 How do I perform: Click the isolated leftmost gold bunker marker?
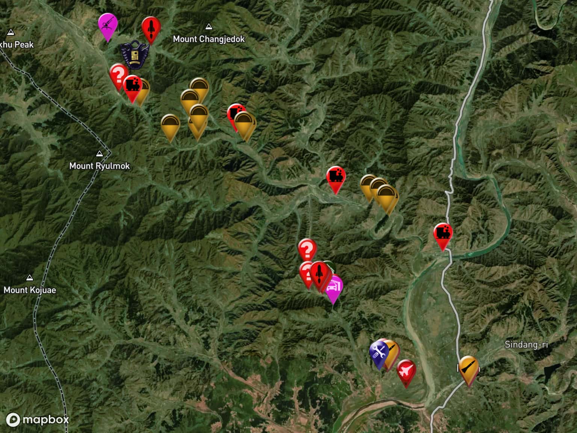(170, 124)
